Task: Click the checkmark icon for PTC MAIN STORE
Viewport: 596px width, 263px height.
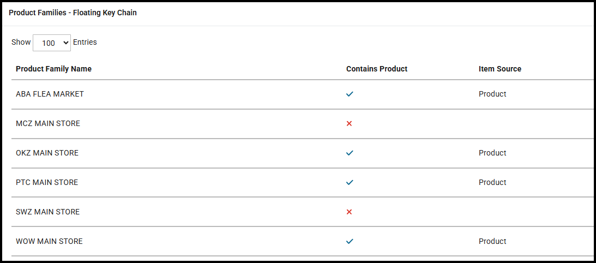Action: pos(350,182)
